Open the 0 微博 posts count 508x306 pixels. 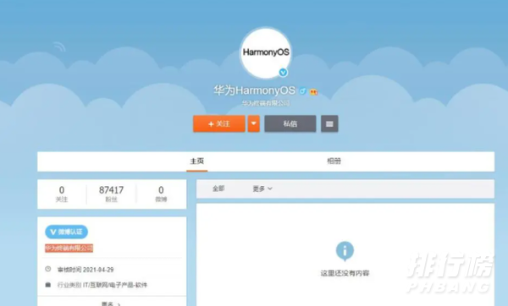[161, 194]
